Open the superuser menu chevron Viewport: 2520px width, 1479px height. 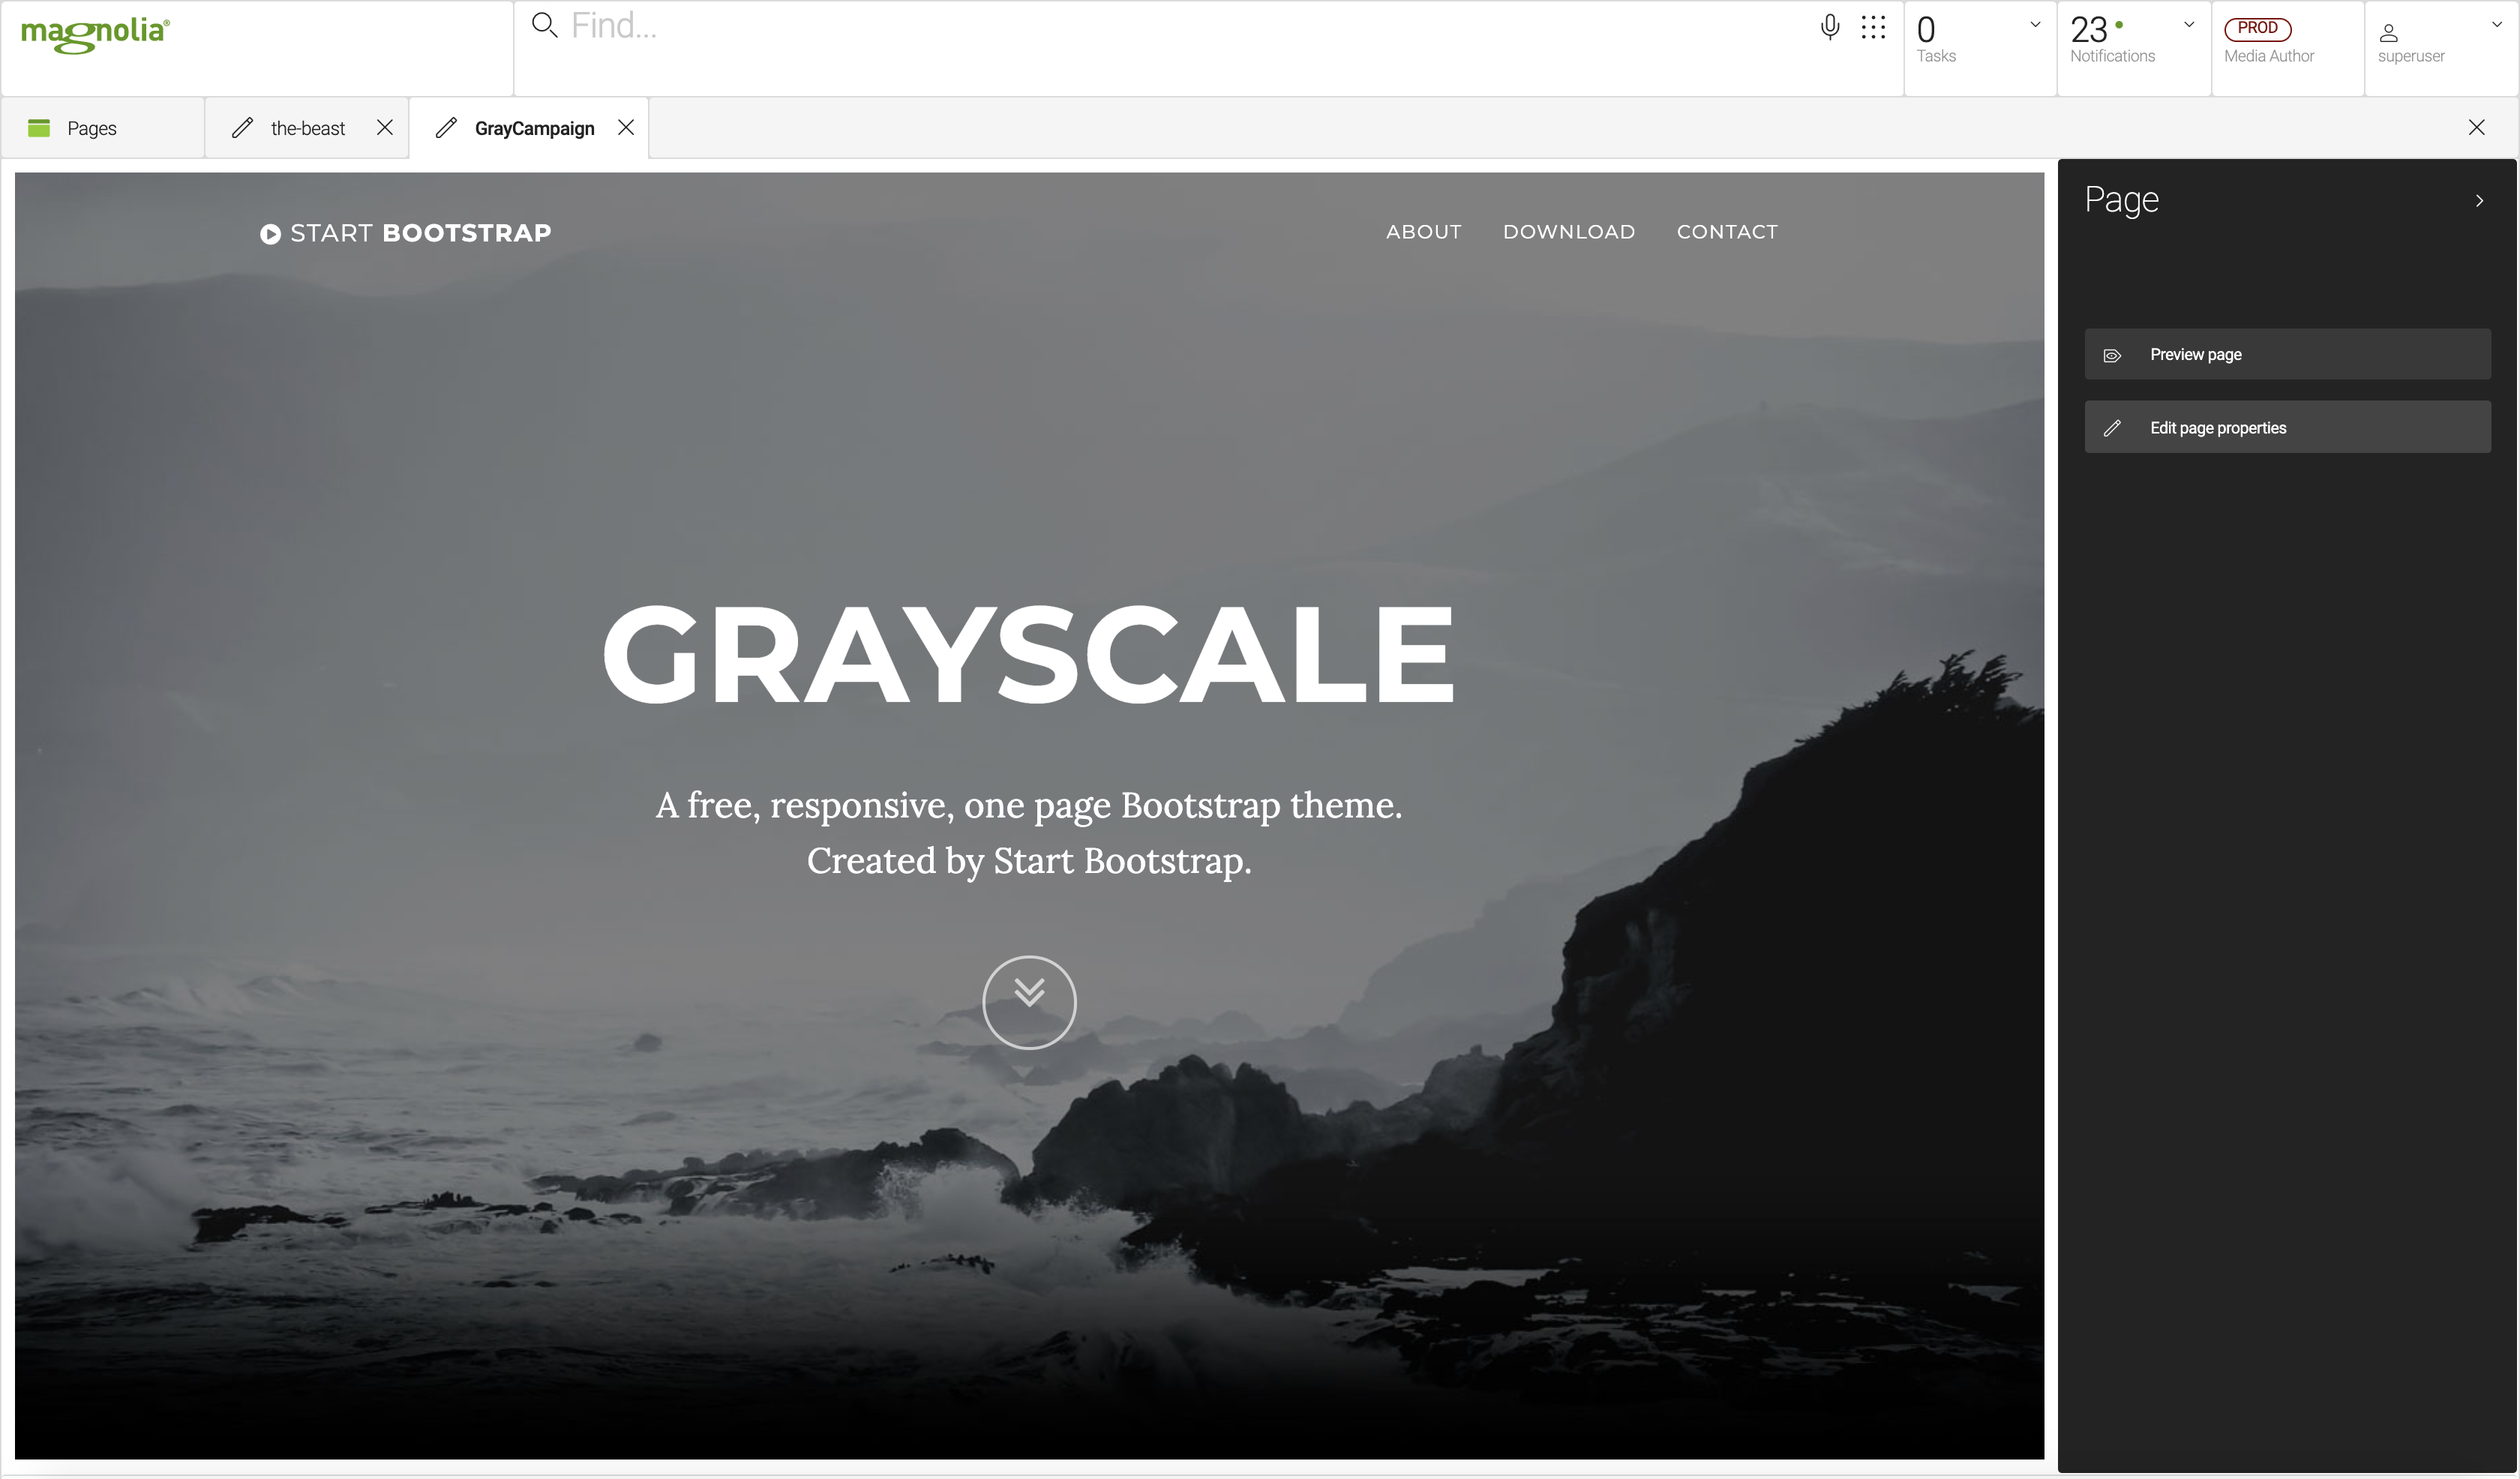[x=2496, y=25]
